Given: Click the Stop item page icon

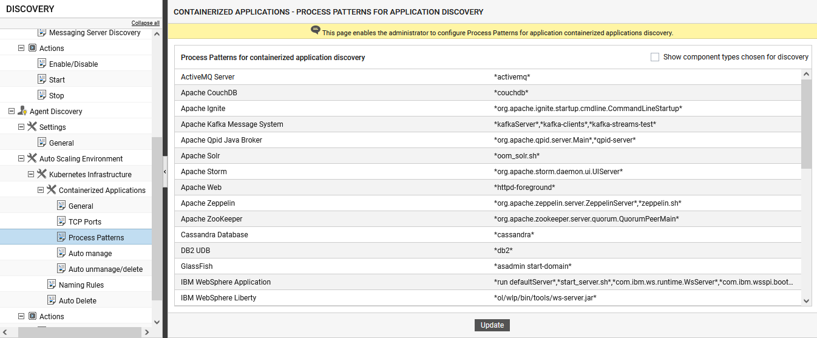Looking at the screenshot, I should coord(42,95).
